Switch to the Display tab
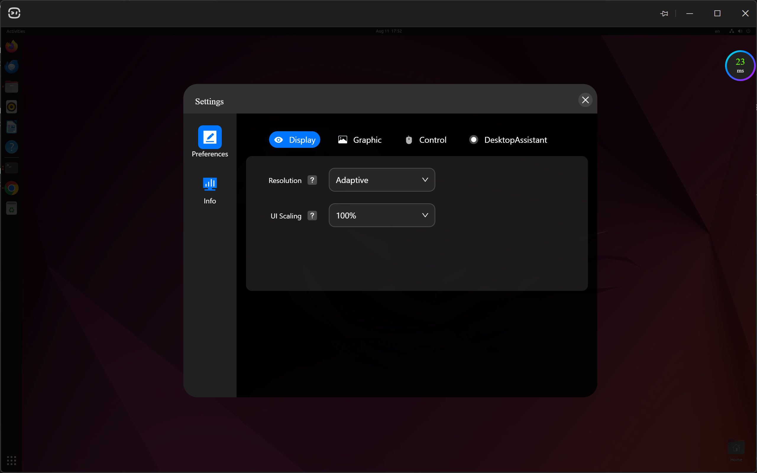Viewport: 757px width, 473px height. 294,140
